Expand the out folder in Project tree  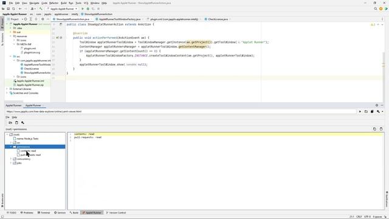point(11,32)
